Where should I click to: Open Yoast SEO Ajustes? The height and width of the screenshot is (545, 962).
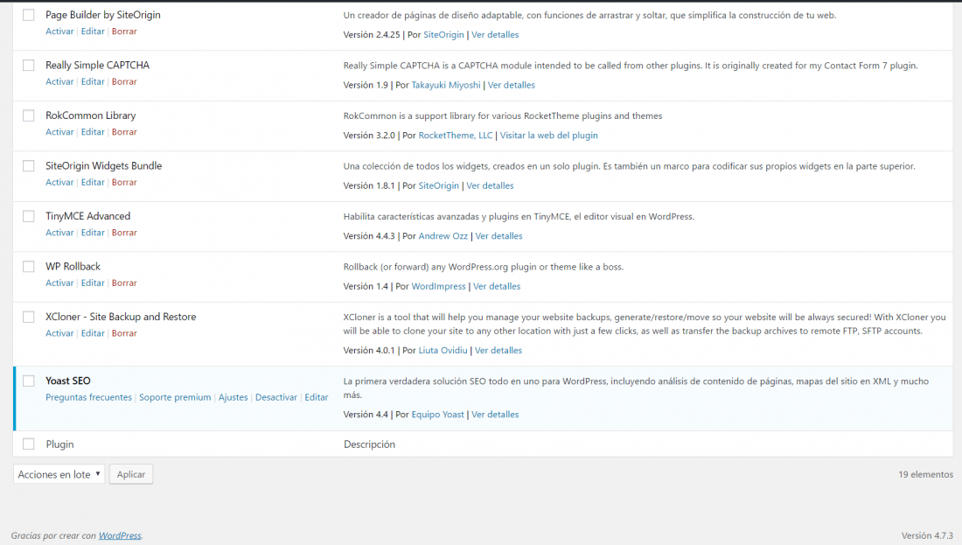coord(234,398)
